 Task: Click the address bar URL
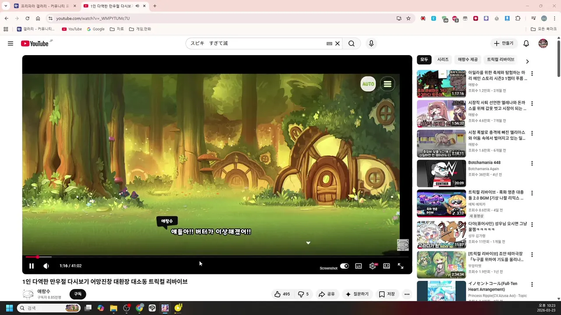tap(93, 18)
